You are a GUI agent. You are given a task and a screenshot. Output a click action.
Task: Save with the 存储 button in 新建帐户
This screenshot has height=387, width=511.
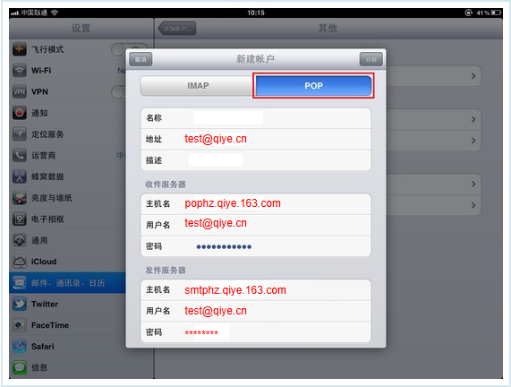coord(370,59)
